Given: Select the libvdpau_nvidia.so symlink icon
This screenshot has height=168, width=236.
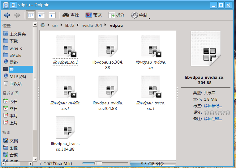Looking at the screenshot, I should (x=151, y=46).
